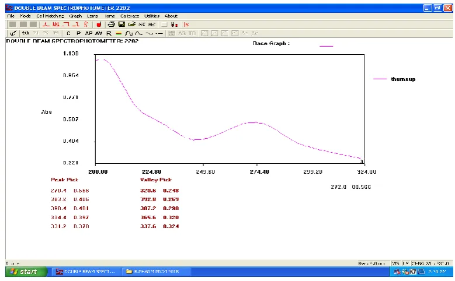This screenshot has width=455, height=281.
Task: Click the 'thumsup' legend label
Action: tap(403, 79)
